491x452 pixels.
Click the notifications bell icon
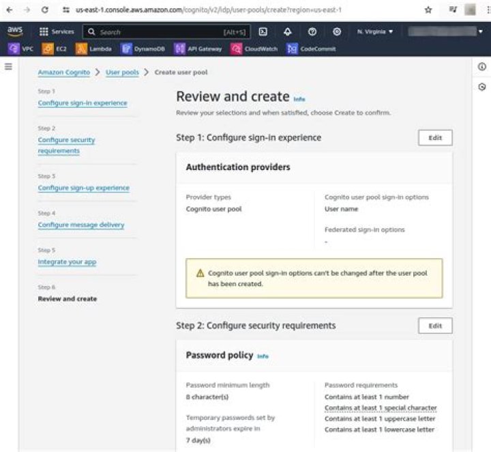tap(288, 31)
